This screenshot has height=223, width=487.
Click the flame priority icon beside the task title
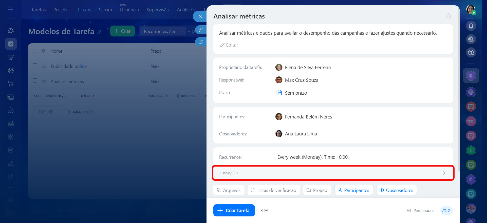448,16
